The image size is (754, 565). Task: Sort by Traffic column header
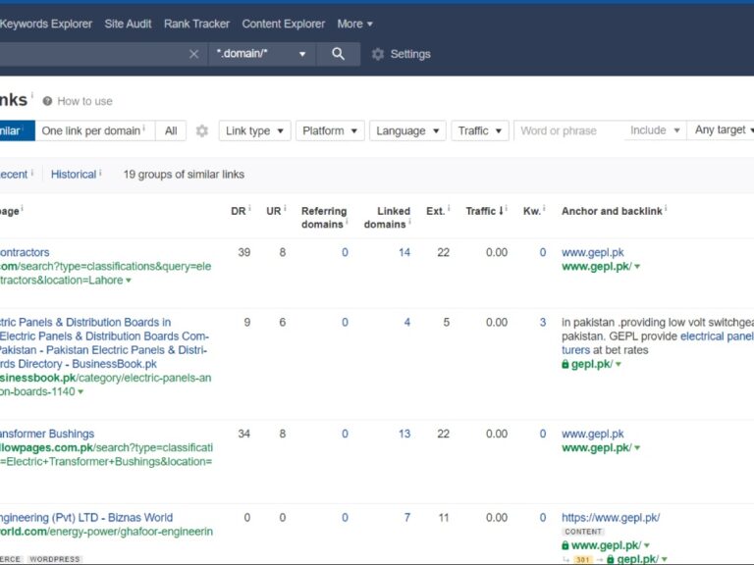484,211
